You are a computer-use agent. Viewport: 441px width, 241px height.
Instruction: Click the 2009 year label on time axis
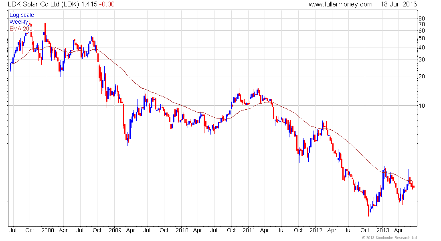pyautogui.click(x=115, y=230)
